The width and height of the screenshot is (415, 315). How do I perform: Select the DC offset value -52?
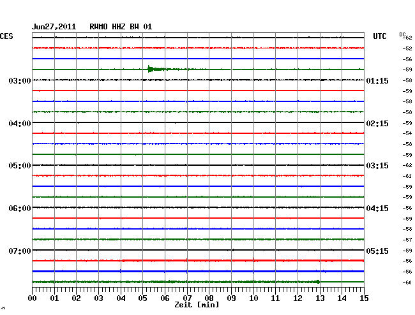[x=407, y=48]
